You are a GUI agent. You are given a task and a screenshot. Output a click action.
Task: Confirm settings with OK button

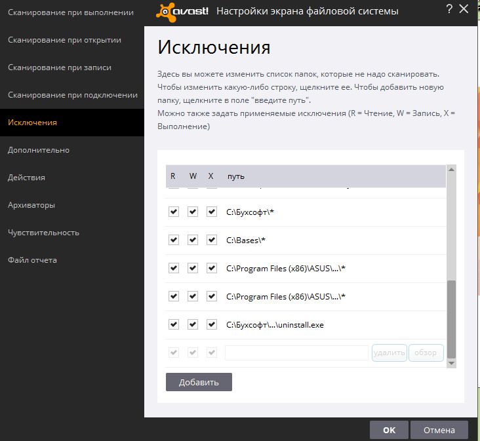(389, 430)
